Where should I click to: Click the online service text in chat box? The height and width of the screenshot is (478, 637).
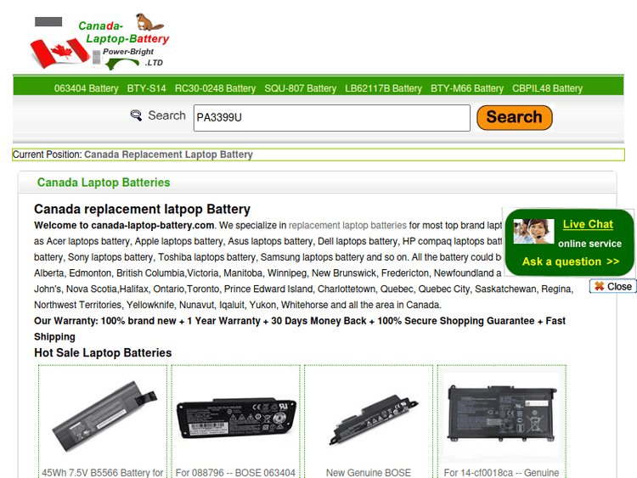[x=590, y=244]
